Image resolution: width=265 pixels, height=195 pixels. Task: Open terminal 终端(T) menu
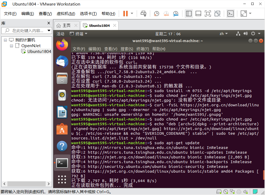[x=143, y=49]
